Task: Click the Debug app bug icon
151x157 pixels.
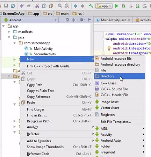Action: (x=123, y=6)
